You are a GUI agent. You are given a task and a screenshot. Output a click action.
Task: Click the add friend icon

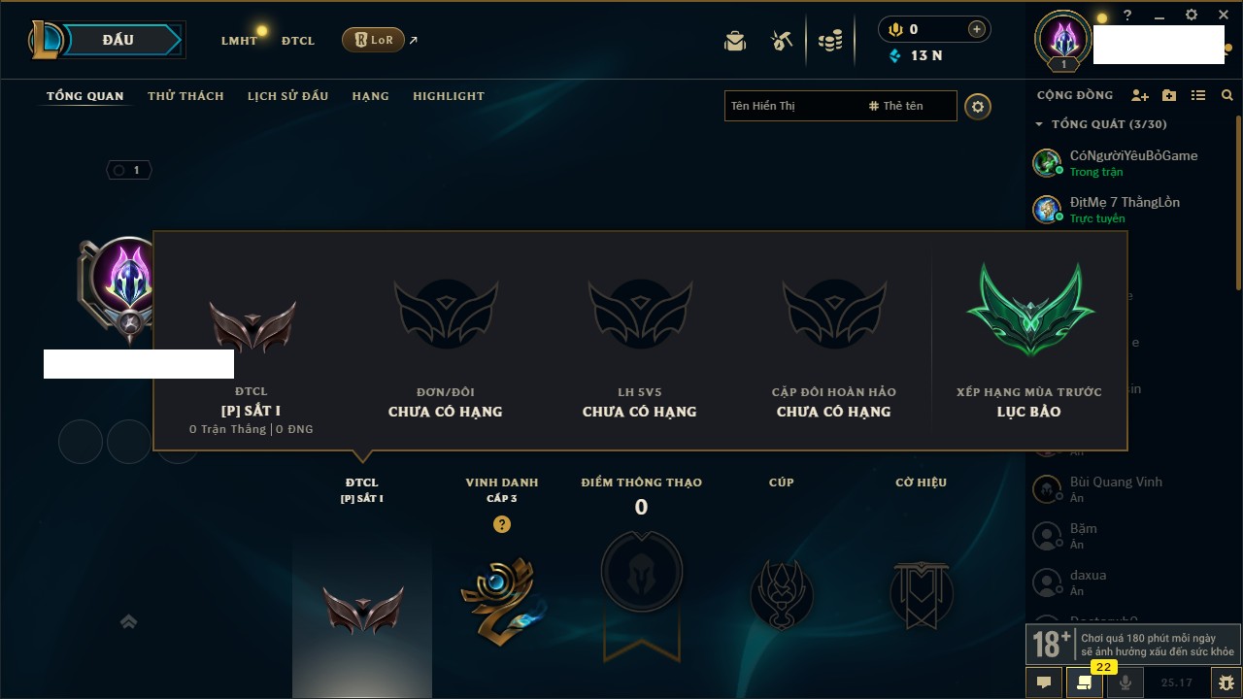click(1140, 95)
